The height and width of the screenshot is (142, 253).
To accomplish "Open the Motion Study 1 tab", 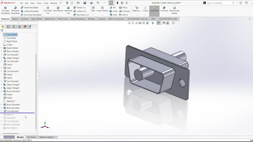I will point(47,137).
